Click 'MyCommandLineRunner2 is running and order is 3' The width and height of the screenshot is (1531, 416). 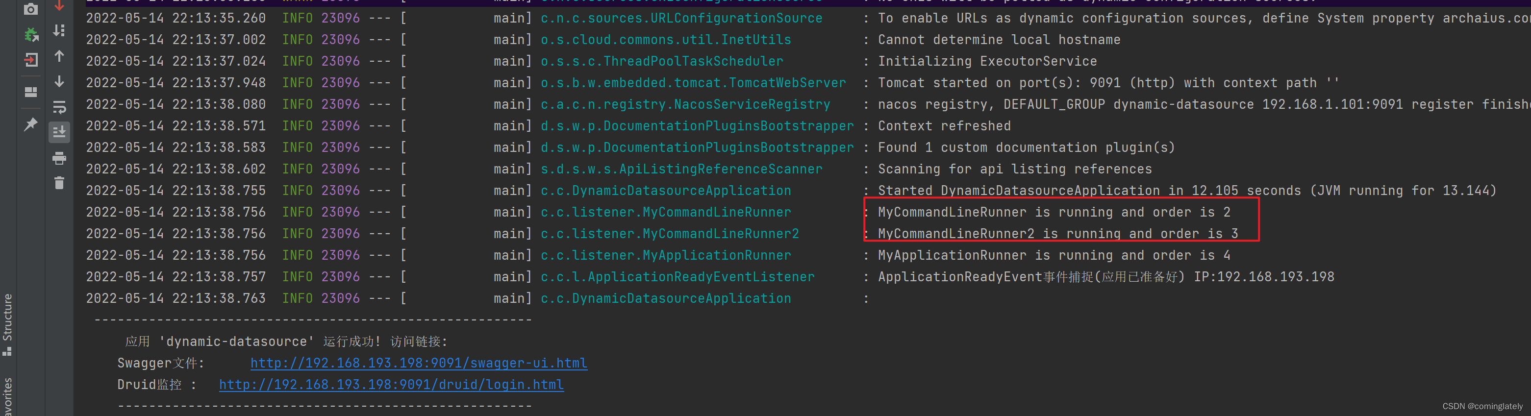(1058, 234)
